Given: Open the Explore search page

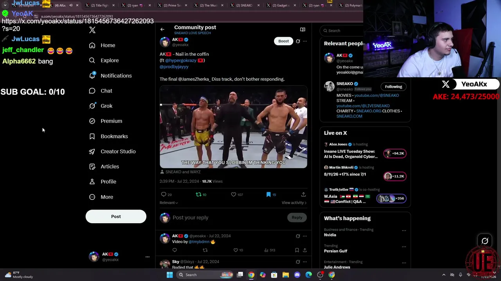Looking at the screenshot, I should pos(104,60).
